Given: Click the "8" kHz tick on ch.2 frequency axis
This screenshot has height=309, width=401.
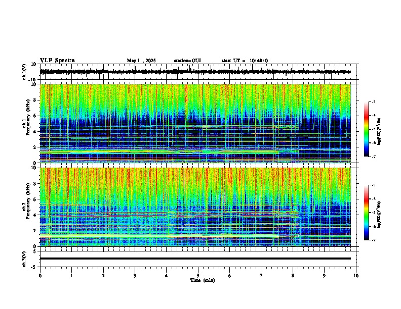Looking at the screenshot, I should 35,183.
